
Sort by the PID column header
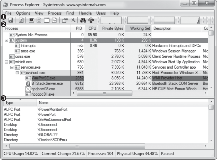[78, 29]
